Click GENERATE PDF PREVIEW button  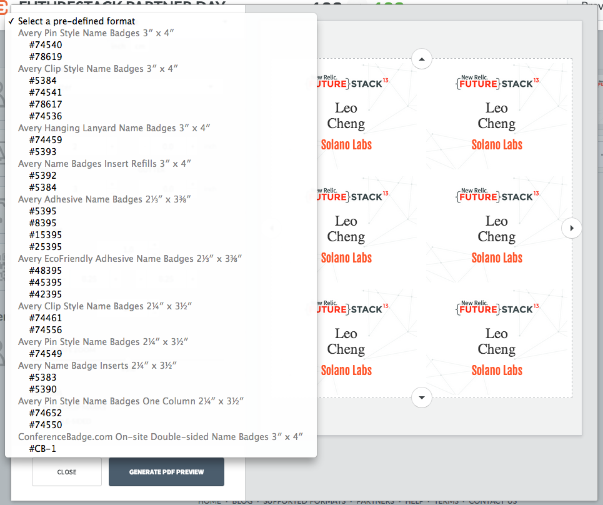[166, 472]
